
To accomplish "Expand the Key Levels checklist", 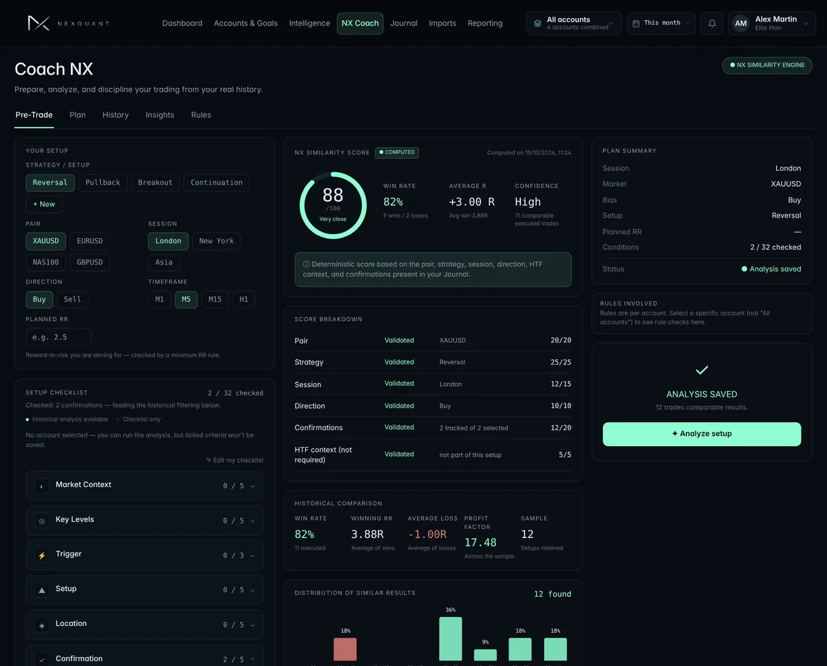I will (145, 521).
